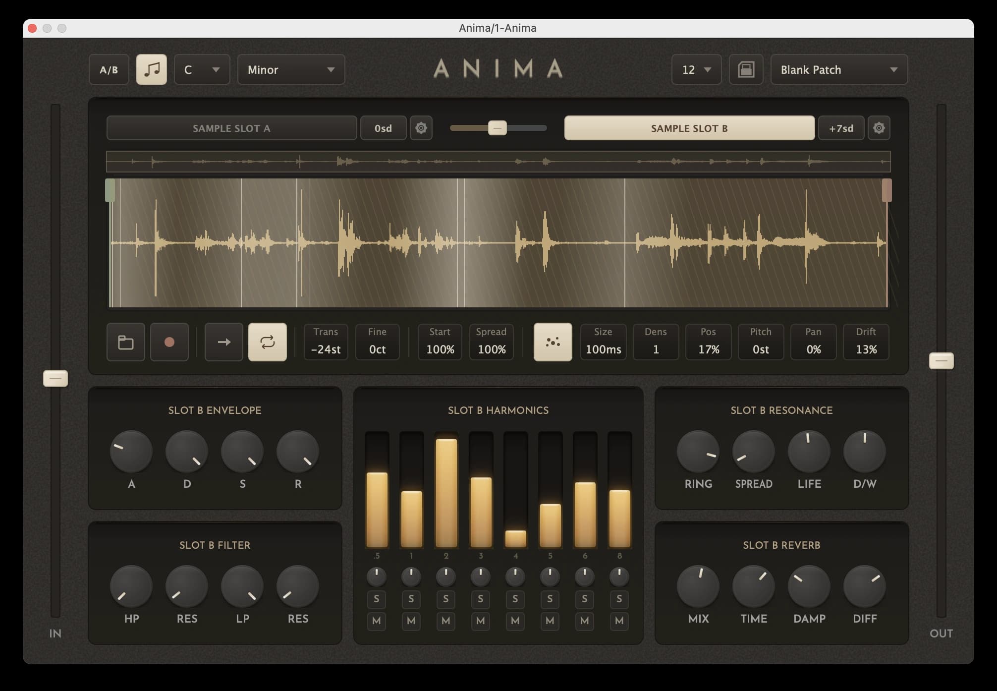Viewport: 997px width, 691px height.
Task: Click the envelope Decay knob
Action: point(187,452)
